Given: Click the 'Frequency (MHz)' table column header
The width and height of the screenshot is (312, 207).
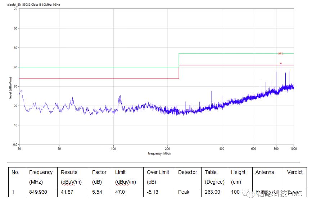Looking at the screenshot, I should coord(42,177).
